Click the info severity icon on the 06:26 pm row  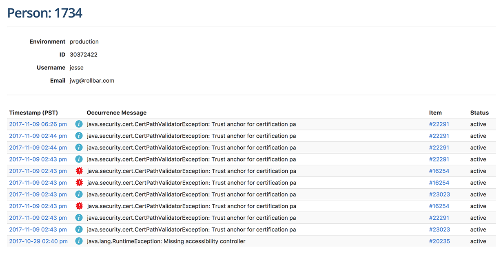click(79, 124)
